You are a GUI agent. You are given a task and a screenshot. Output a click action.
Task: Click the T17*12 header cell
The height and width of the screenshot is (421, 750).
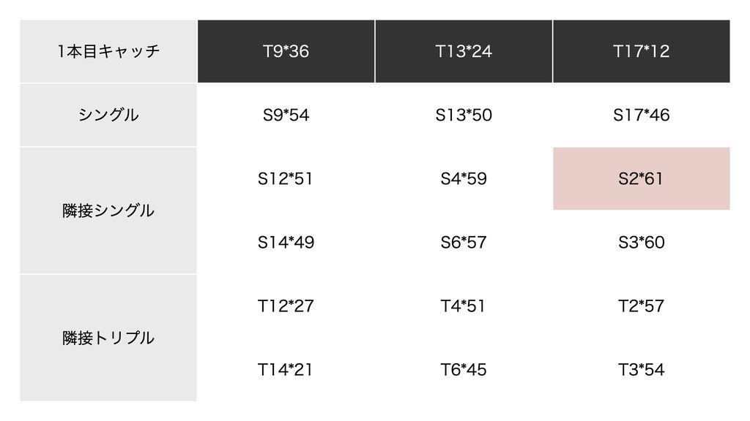coord(642,51)
